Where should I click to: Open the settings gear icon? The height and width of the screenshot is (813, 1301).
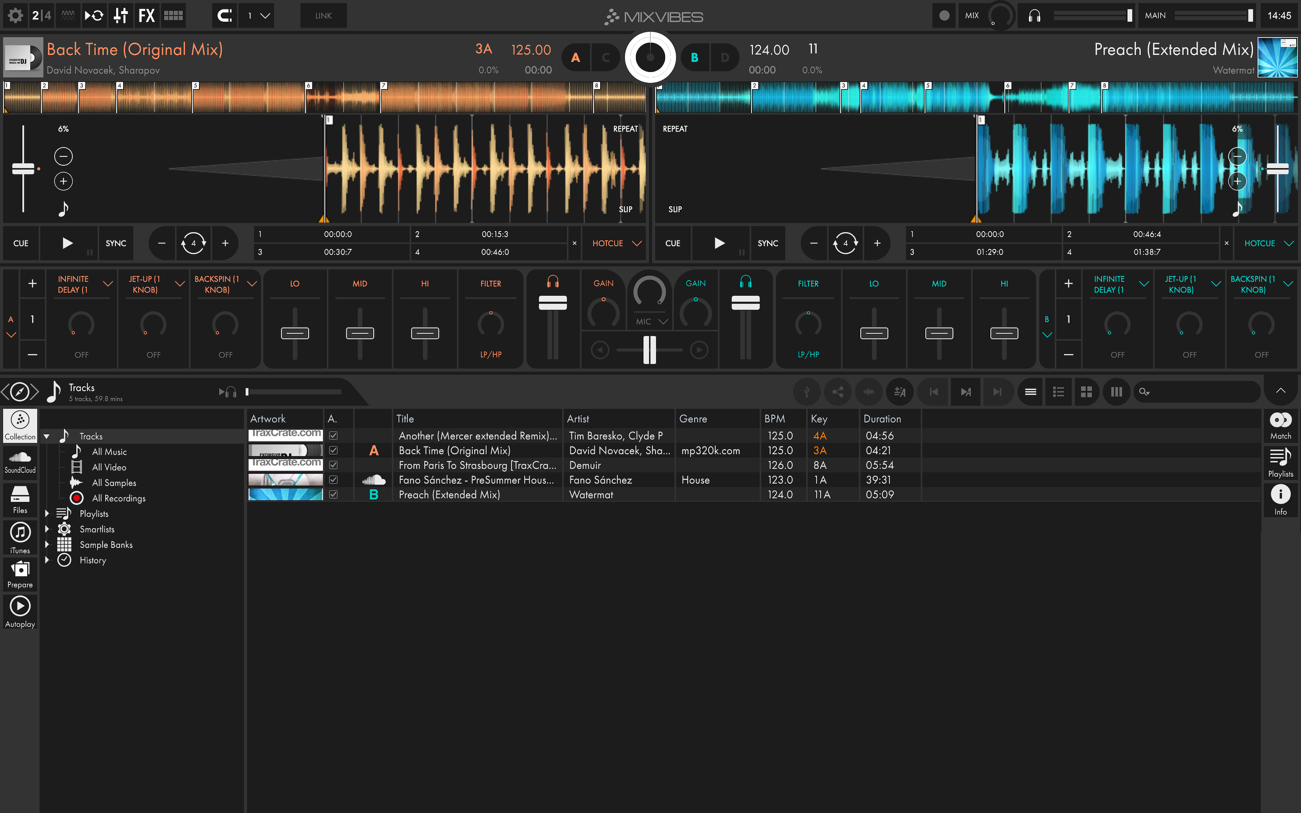[x=16, y=16]
